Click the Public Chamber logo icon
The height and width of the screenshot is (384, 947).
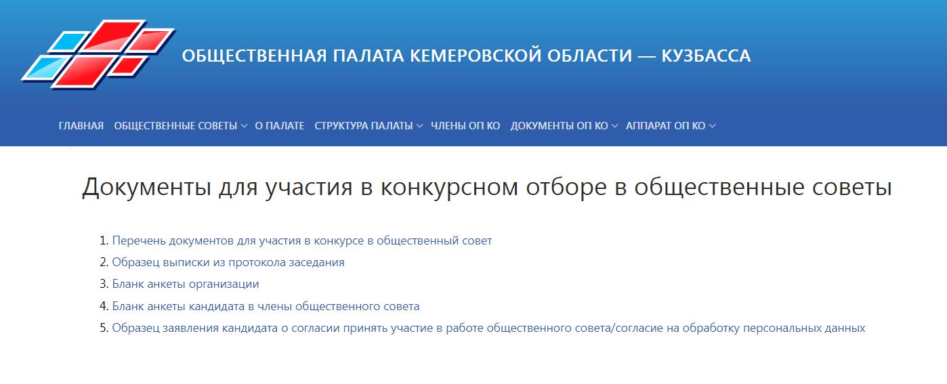98,55
